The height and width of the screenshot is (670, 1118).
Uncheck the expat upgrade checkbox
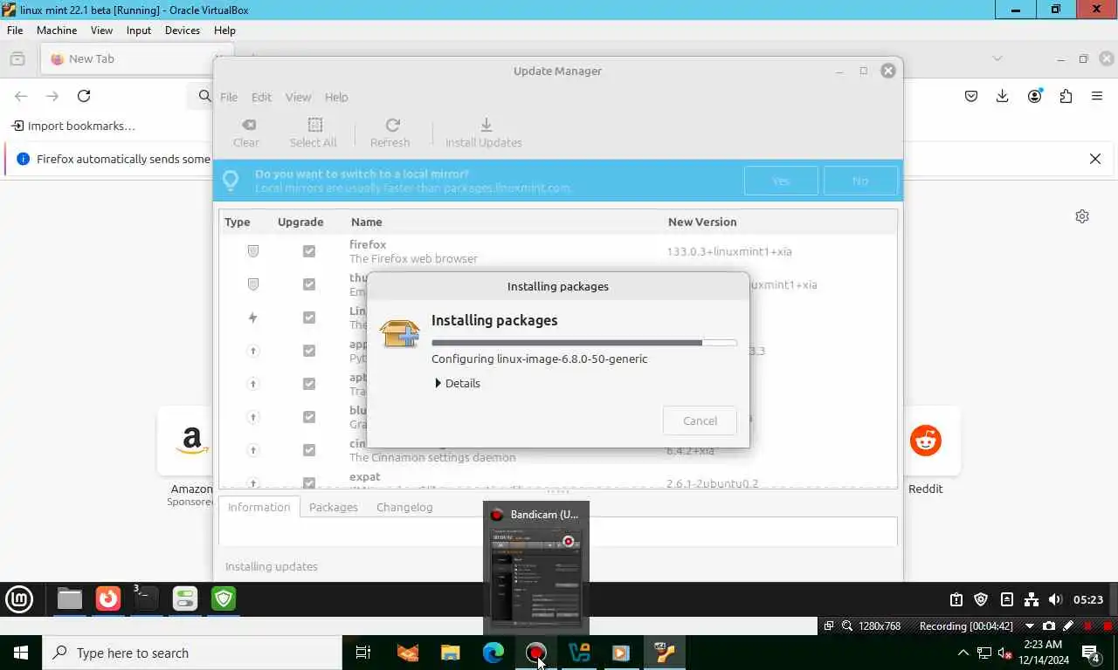coord(308,482)
